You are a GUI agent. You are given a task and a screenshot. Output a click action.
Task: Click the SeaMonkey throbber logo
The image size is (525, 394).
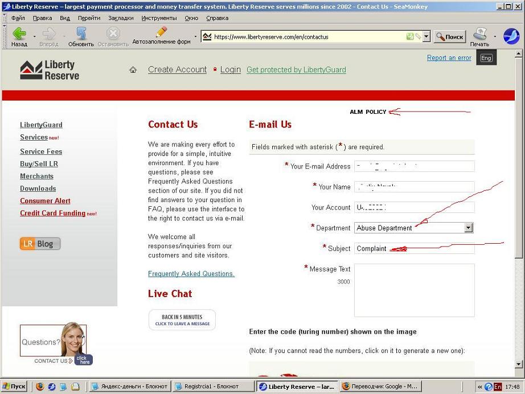(x=511, y=36)
